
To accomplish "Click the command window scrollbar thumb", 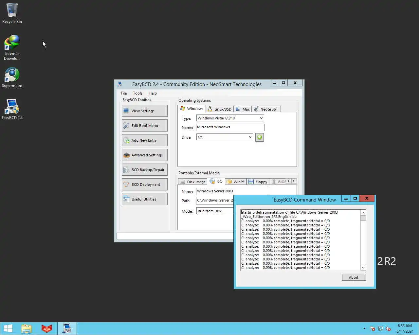I will point(363,218).
